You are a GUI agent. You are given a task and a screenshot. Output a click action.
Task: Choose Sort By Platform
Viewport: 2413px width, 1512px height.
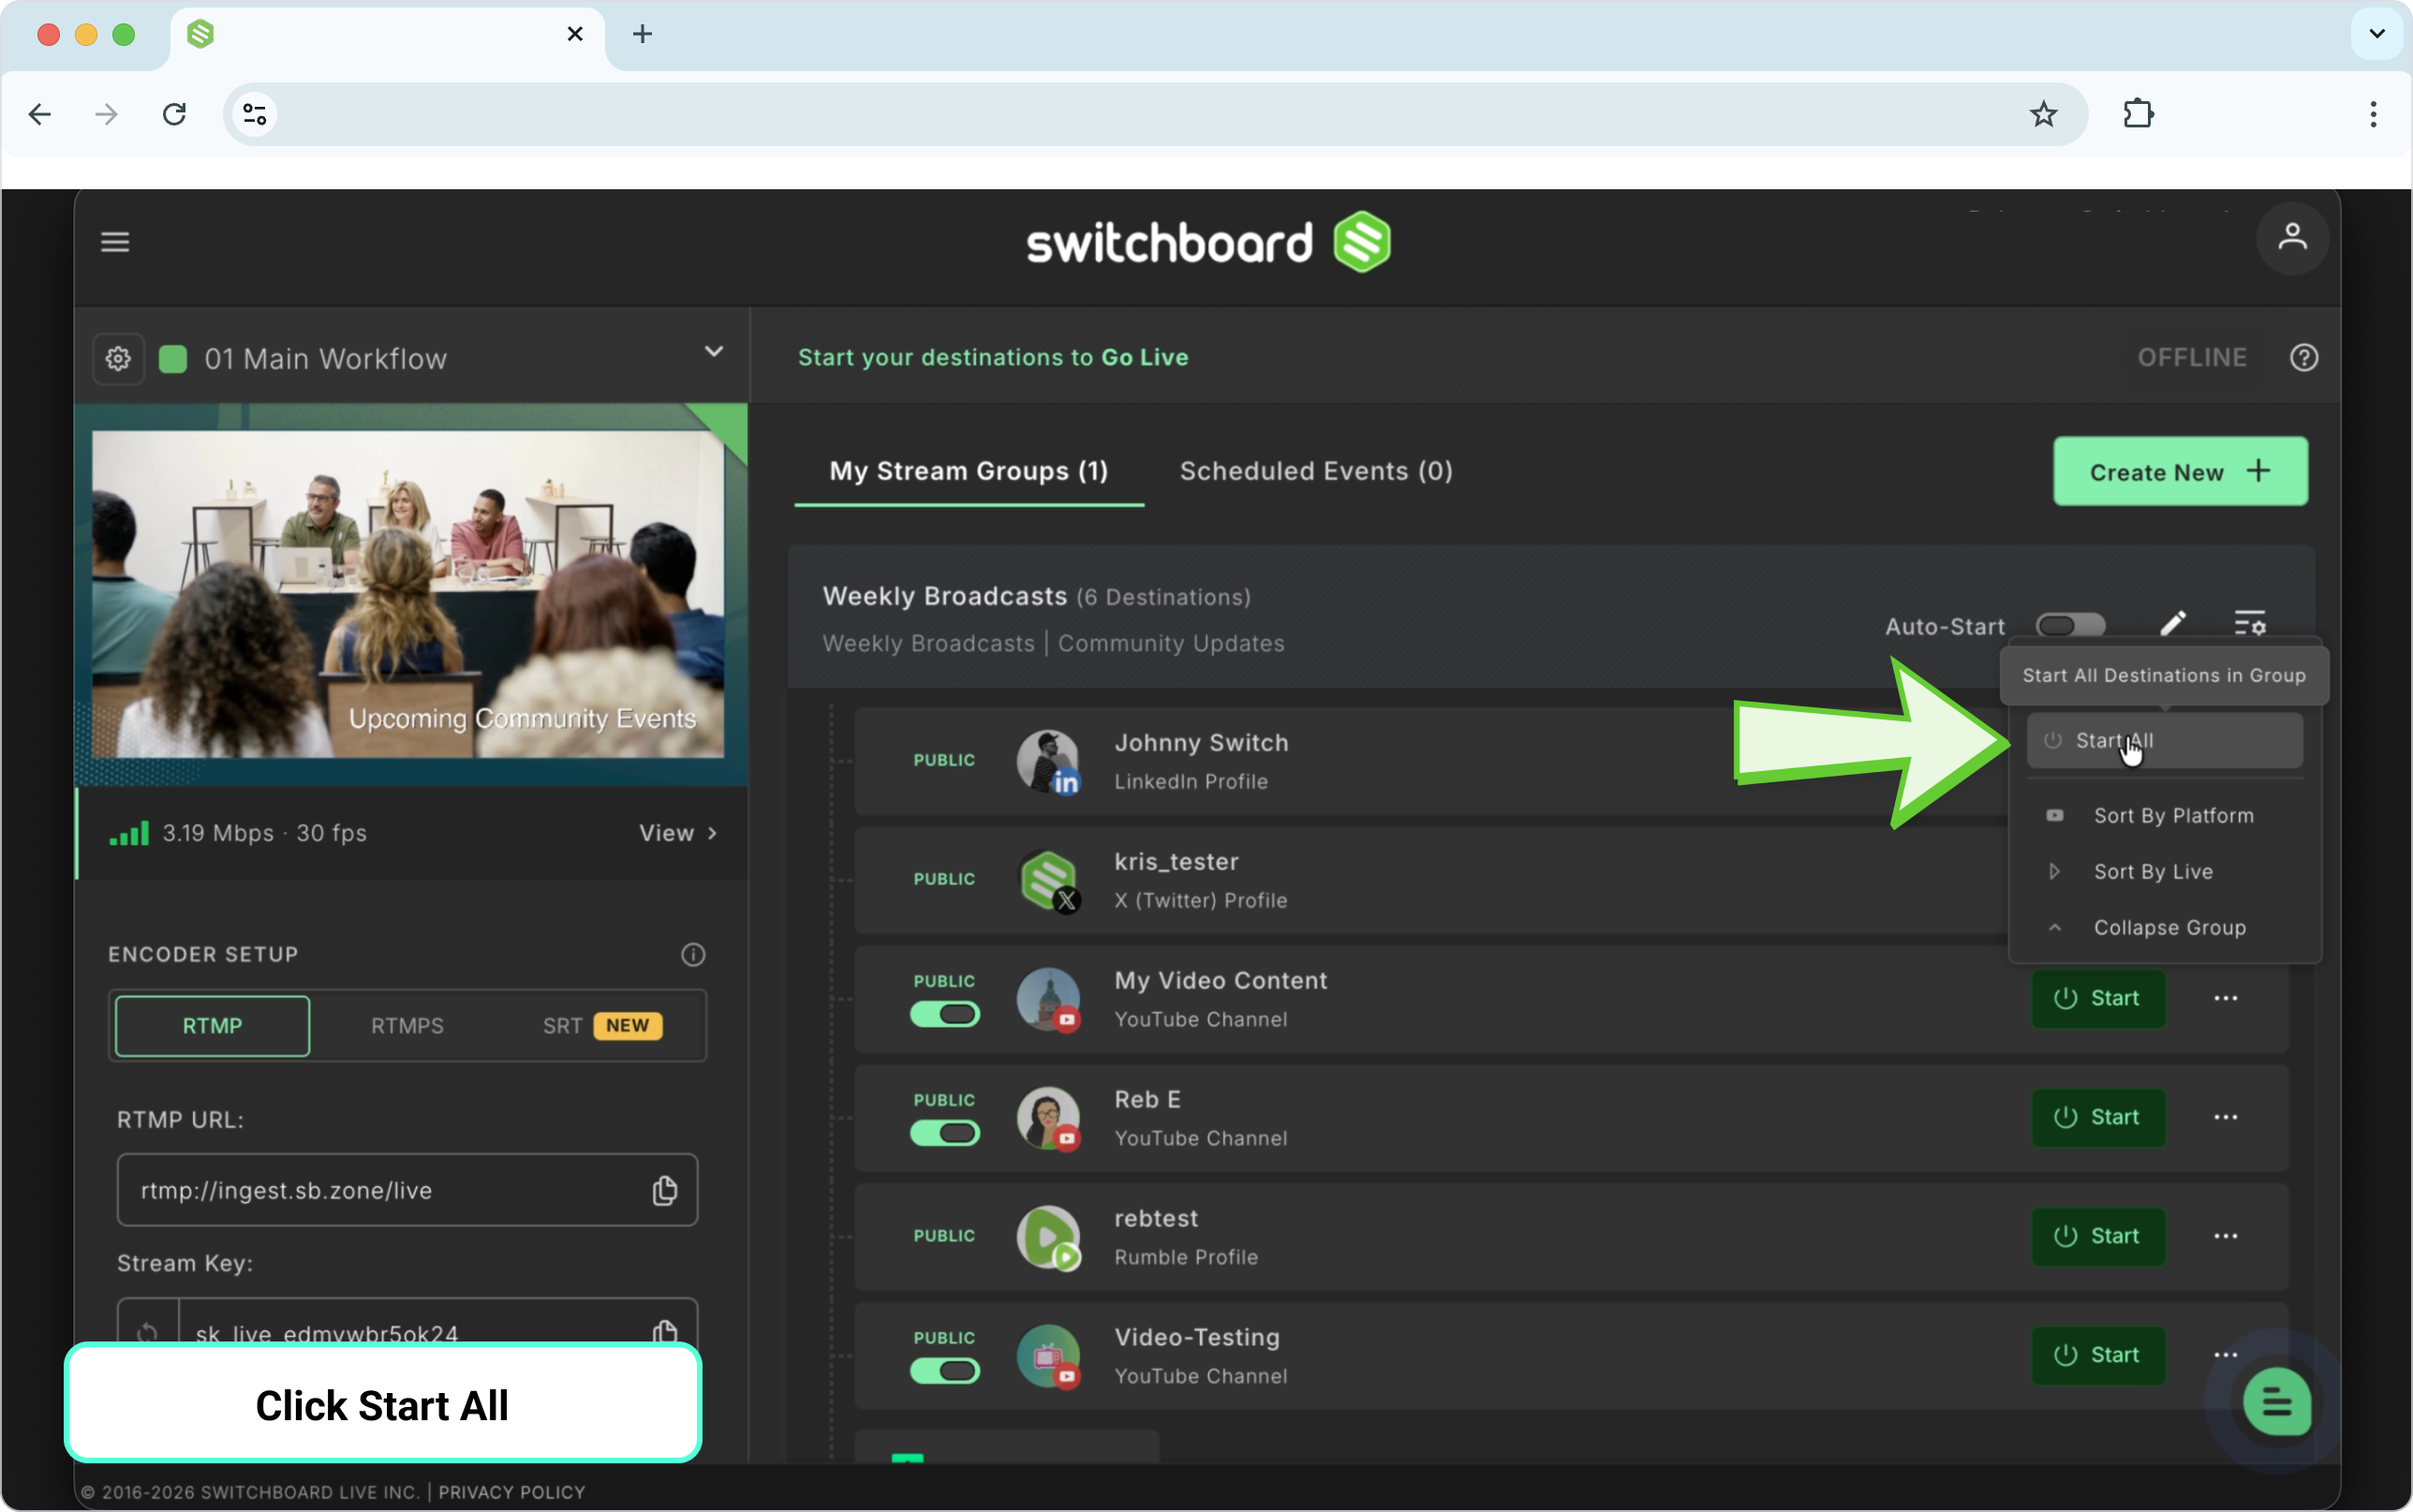click(2164, 816)
